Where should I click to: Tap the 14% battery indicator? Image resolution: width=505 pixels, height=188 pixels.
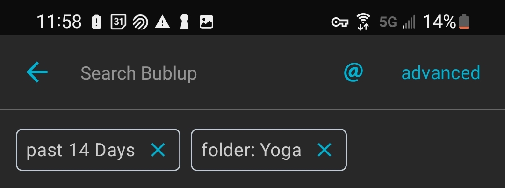point(446,22)
